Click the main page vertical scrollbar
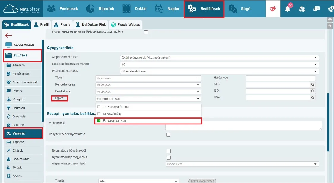The width and height of the screenshot is (334, 183). (328, 122)
